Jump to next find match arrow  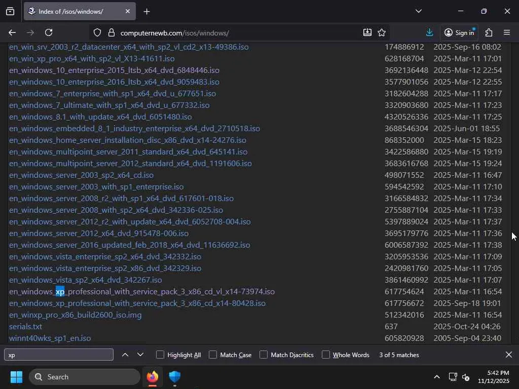coord(140,355)
